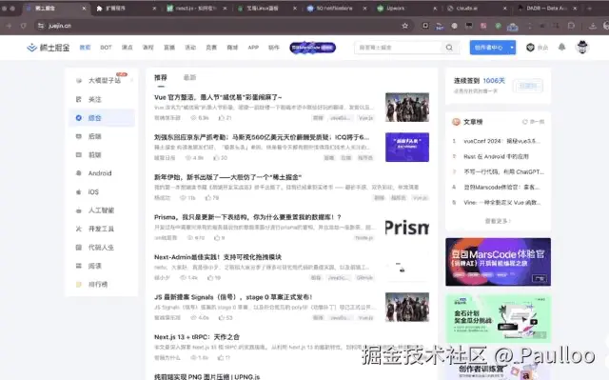Click the 开发工具 category icon
Viewport: 609px width, 380px height.
tap(78, 229)
